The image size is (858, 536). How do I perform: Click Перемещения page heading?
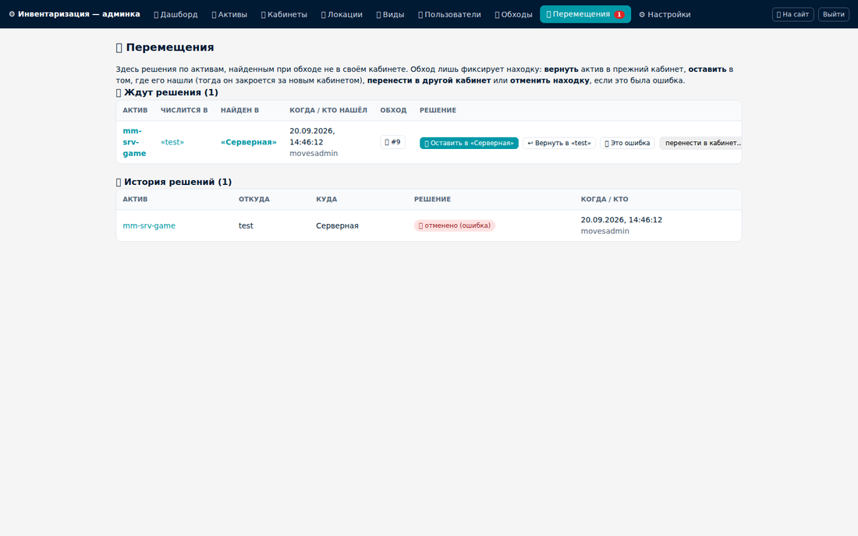165,47
